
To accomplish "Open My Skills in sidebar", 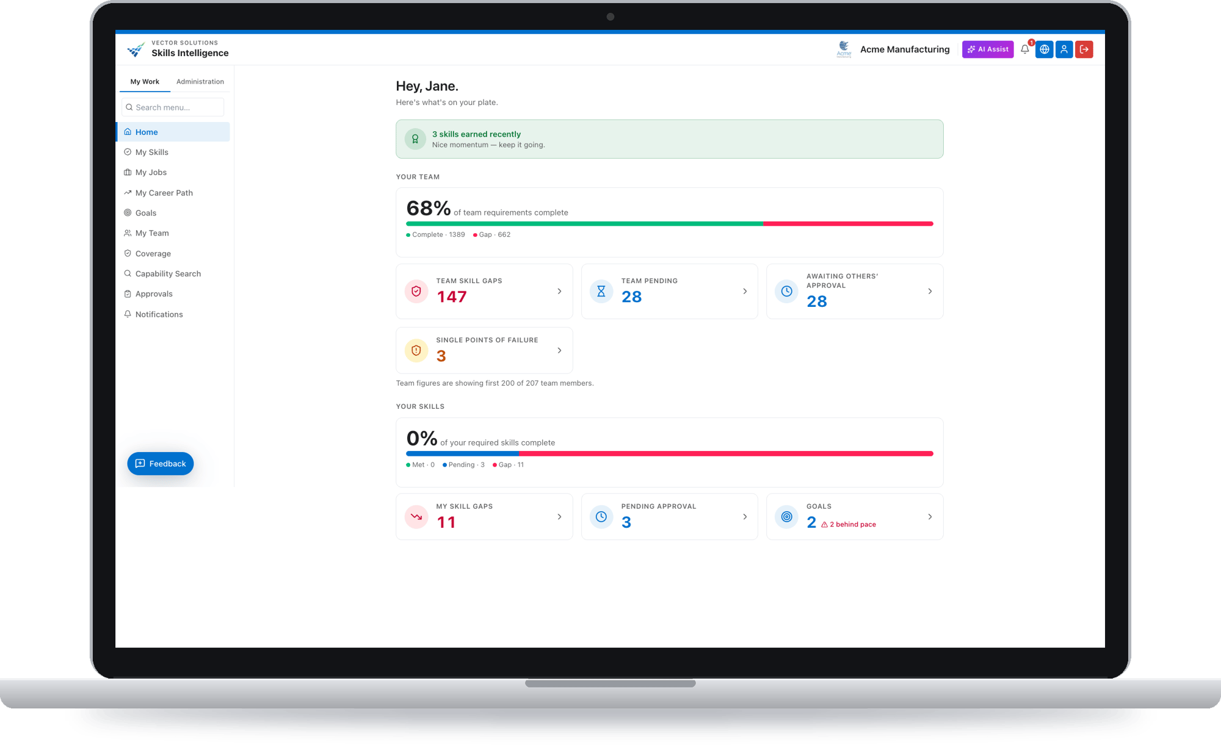I will (173, 152).
